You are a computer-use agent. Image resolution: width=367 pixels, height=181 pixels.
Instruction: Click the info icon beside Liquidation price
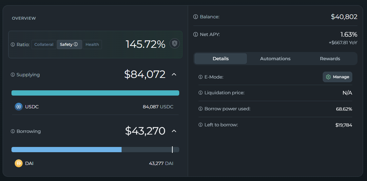[201, 93]
